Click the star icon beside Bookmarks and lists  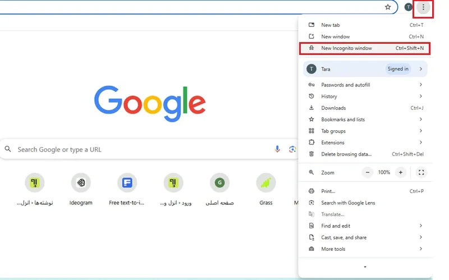pyautogui.click(x=311, y=120)
